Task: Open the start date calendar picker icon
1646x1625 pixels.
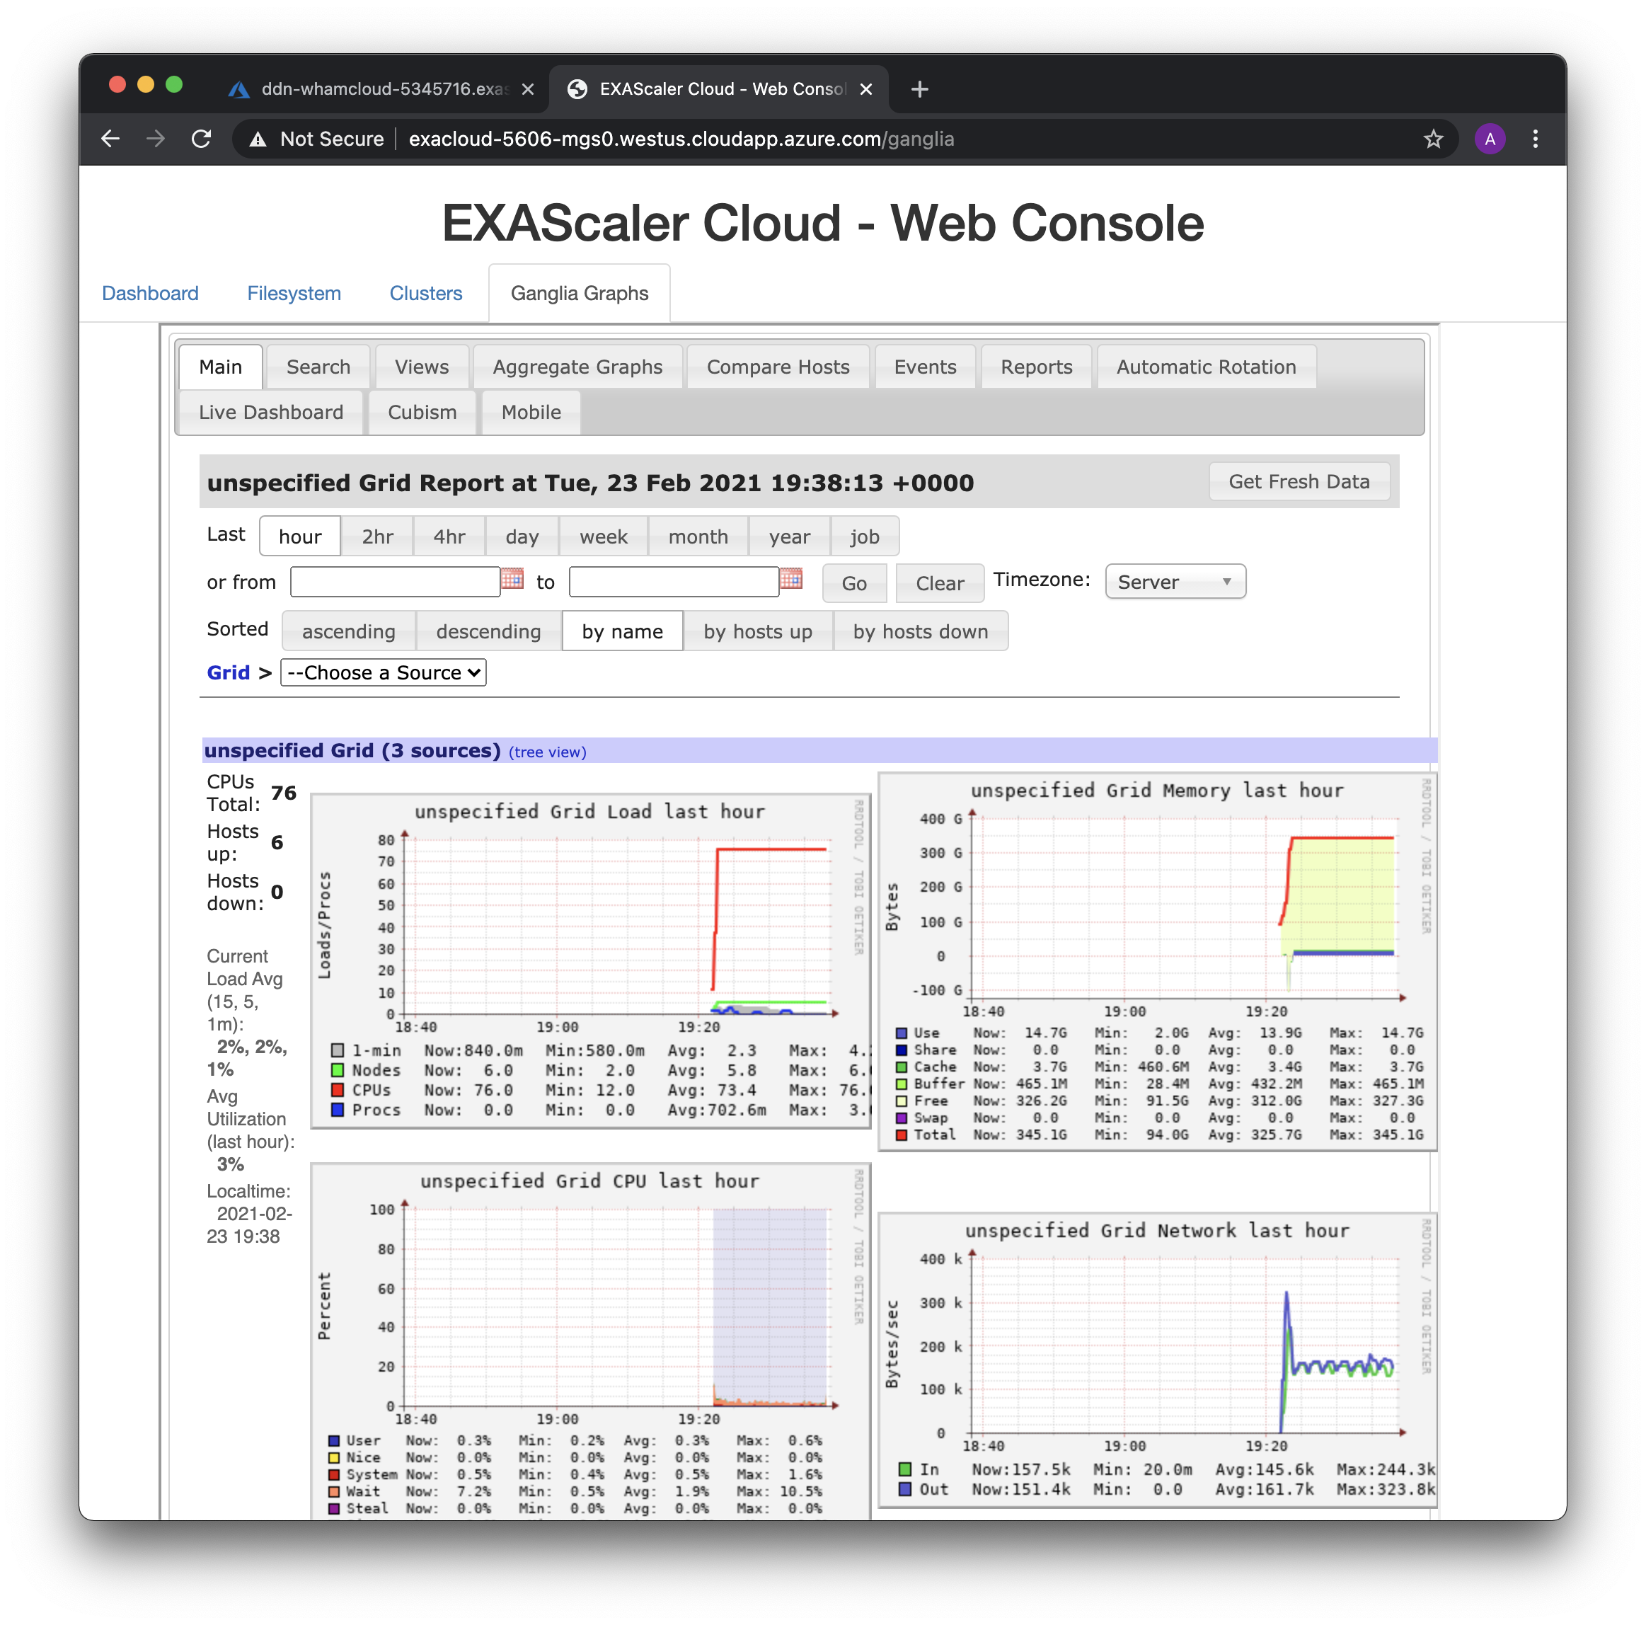Action: click(x=512, y=580)
